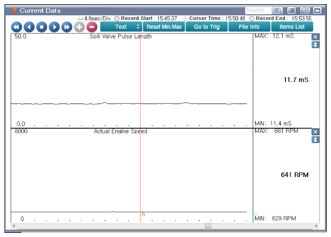Open the File Info panel

click(x=249, y=27)
